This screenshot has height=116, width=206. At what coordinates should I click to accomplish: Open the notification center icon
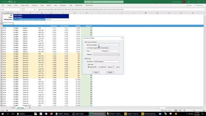(202, 114)
